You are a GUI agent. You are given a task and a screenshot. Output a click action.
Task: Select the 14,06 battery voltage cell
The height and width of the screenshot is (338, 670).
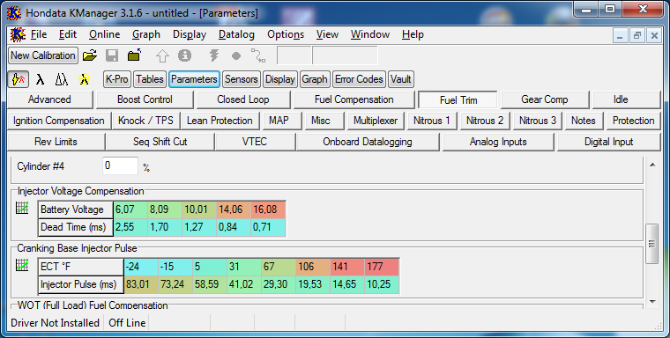tap(234, 209)
